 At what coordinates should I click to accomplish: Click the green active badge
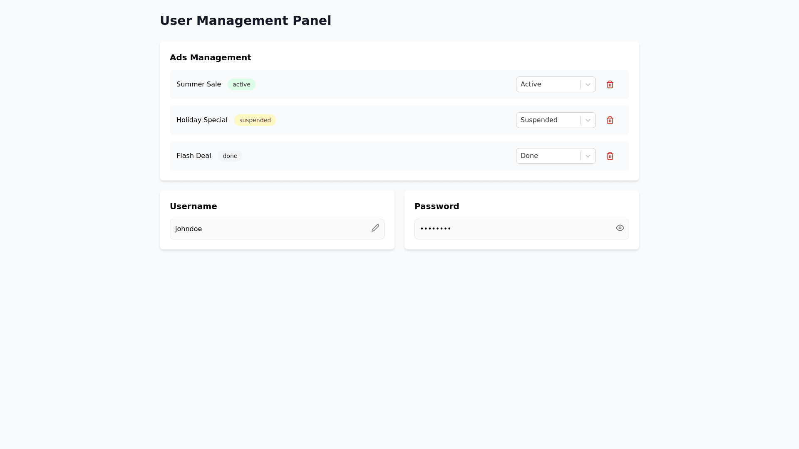point(241,84)
